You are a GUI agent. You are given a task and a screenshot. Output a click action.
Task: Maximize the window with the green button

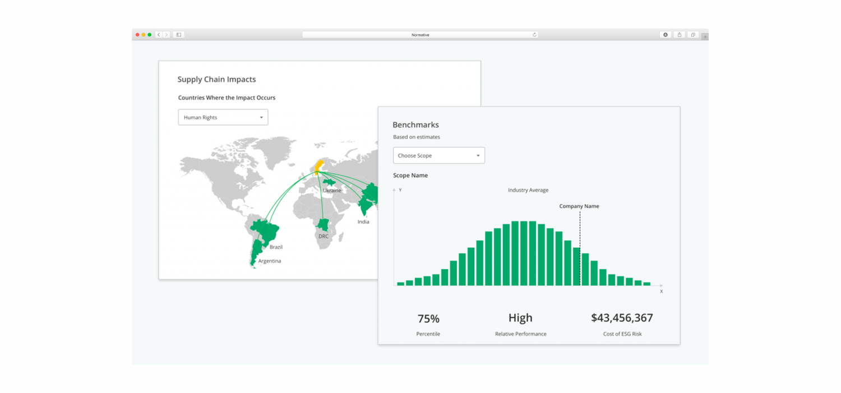150,35
